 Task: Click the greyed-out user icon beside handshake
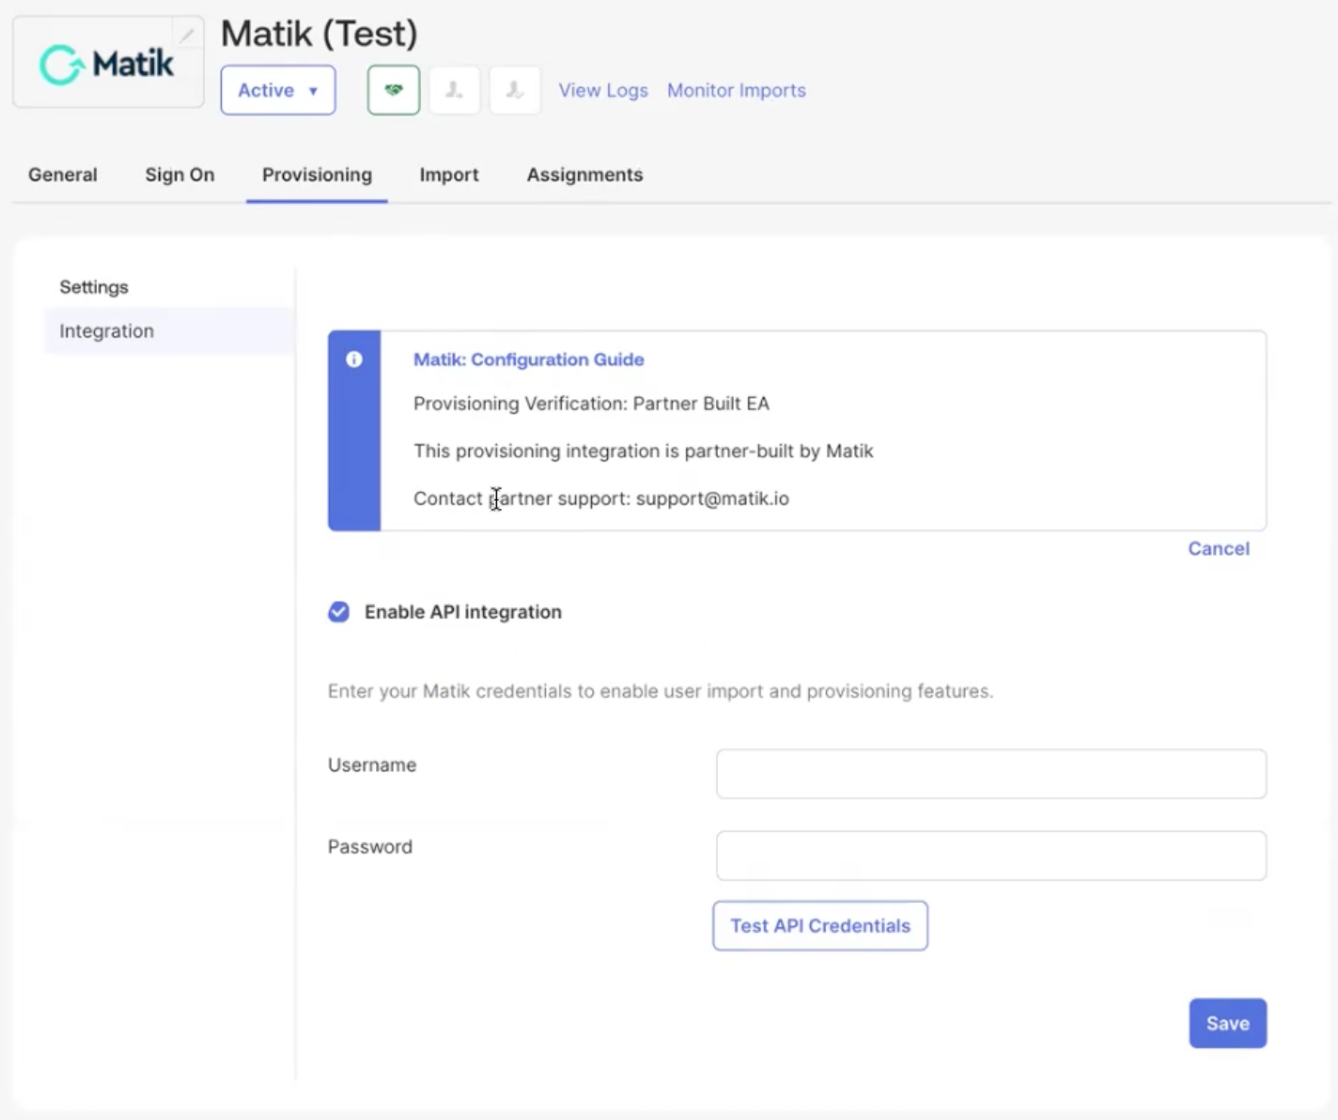click(x=455, y=90)
